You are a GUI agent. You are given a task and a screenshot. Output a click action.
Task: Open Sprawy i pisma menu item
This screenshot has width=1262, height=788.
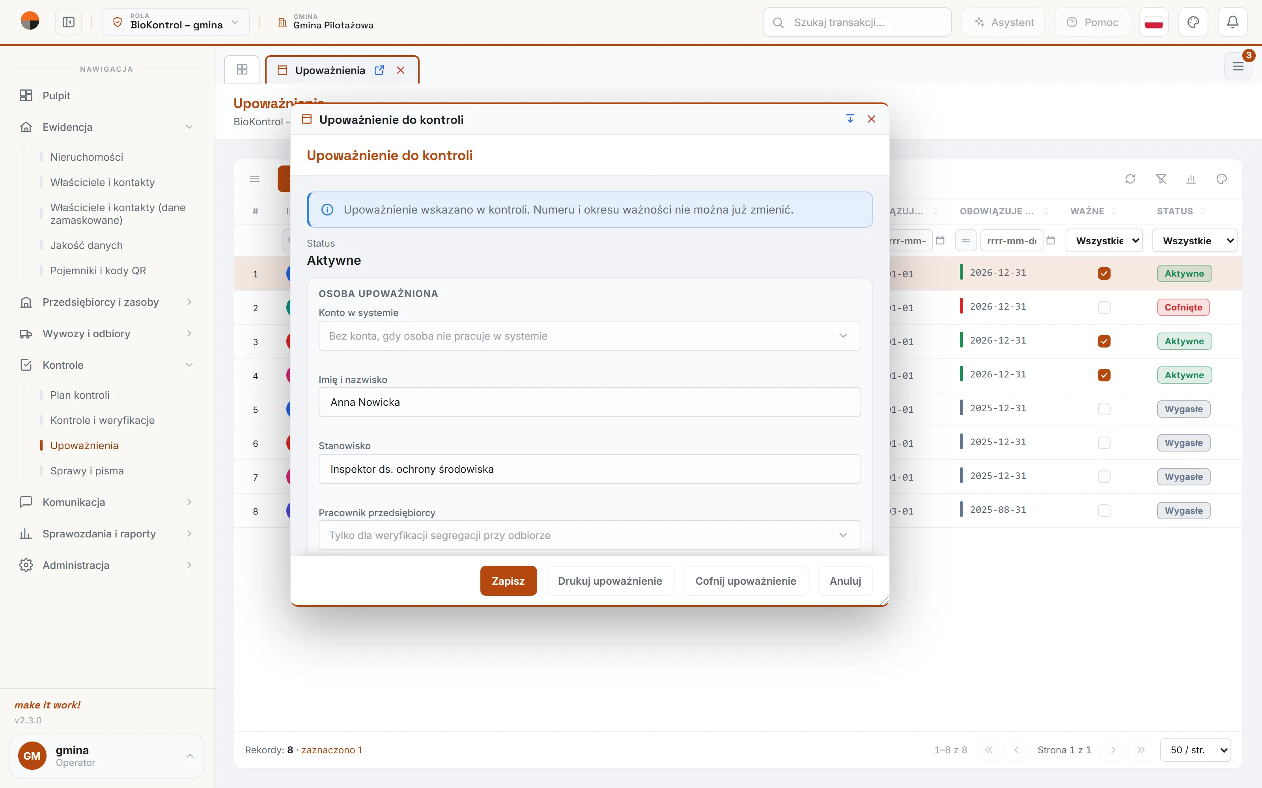click(x=87, y=470)
